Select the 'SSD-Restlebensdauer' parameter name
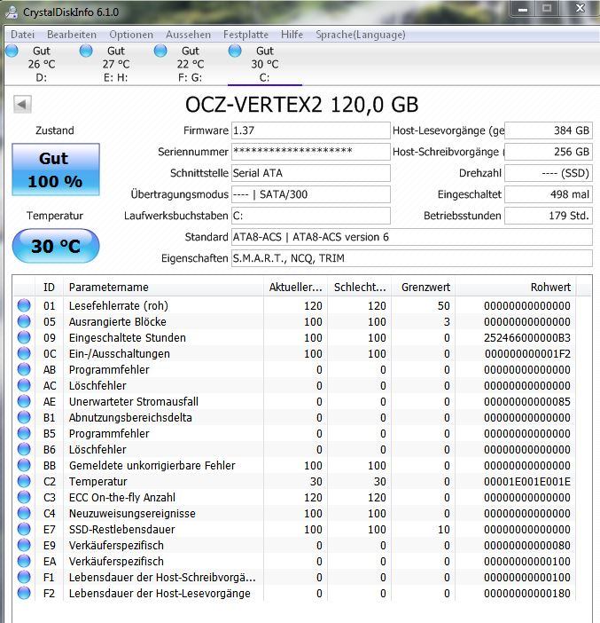 (x=121, y=529)
